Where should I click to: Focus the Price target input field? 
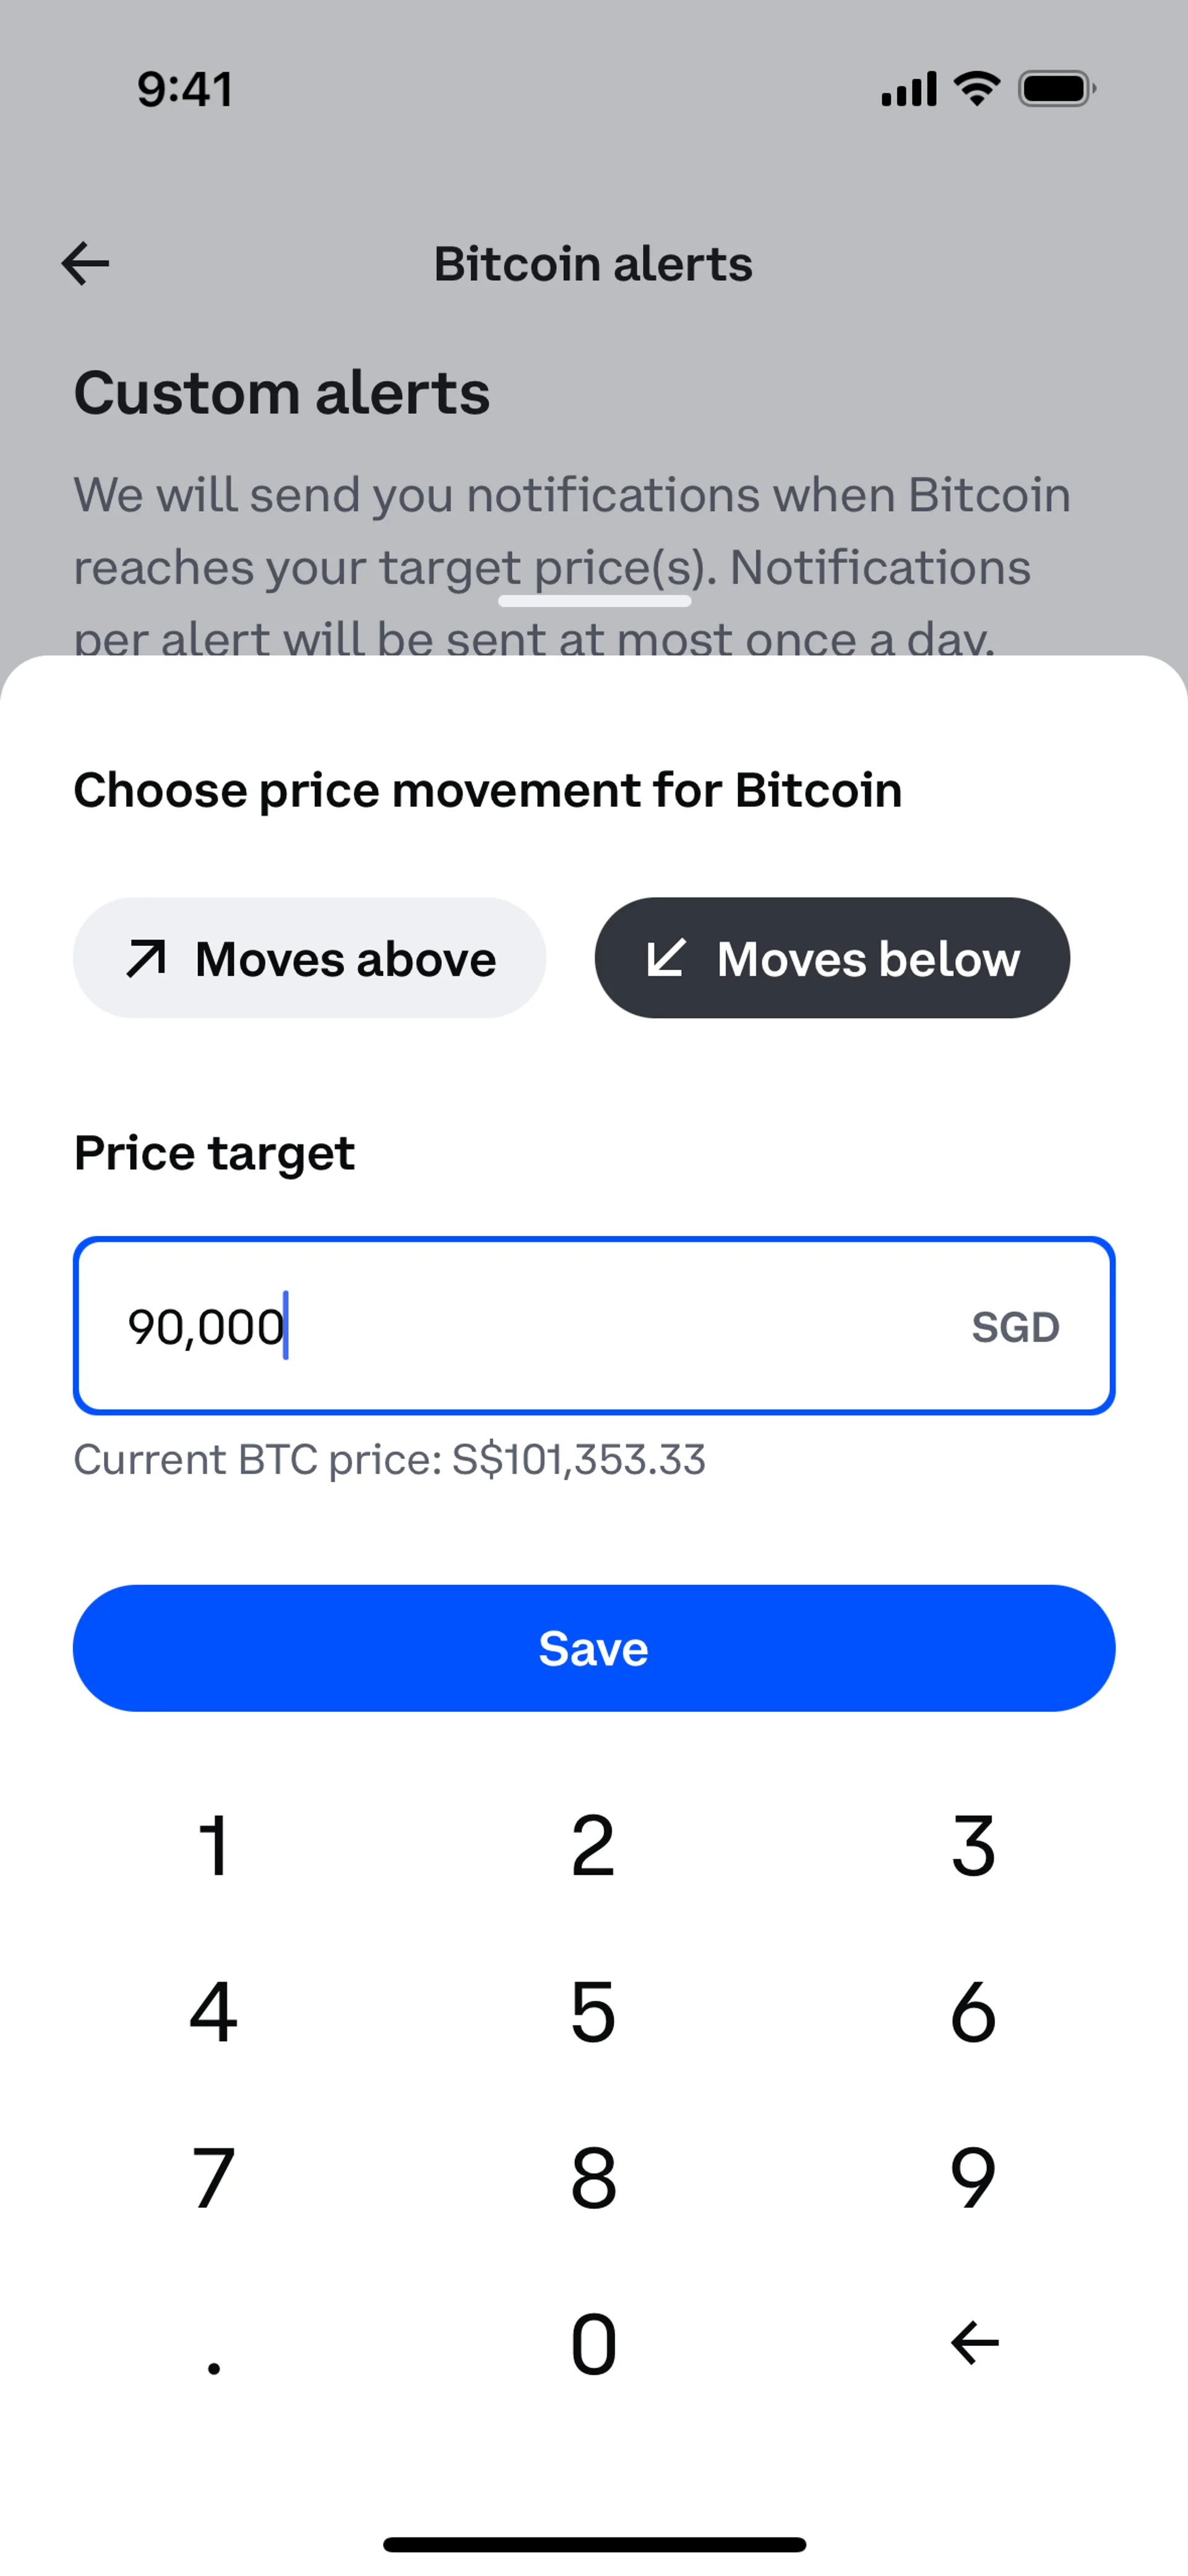point(594,1326)
